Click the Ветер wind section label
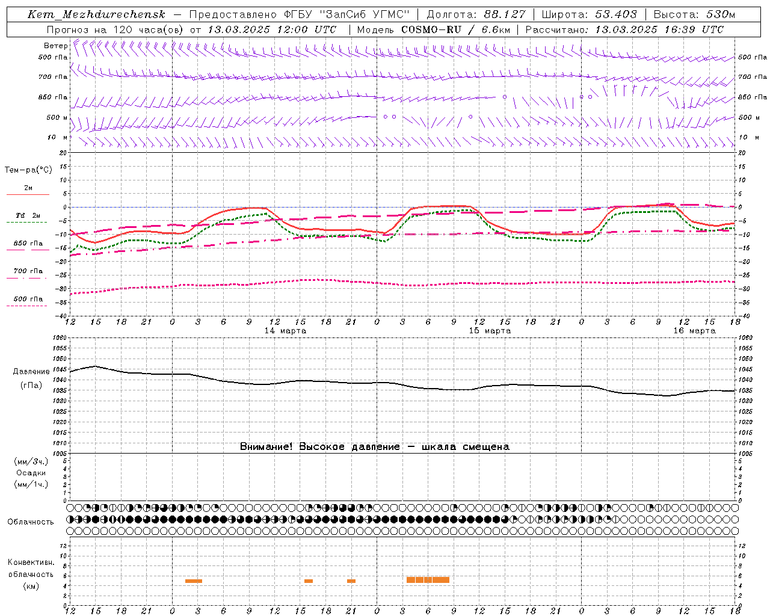This screenshot has height=616, width=770. (x=55, y=46)
